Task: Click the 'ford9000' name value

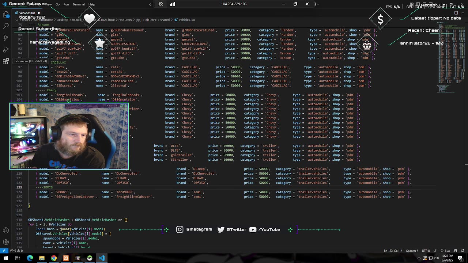Action: click(124, 192)
